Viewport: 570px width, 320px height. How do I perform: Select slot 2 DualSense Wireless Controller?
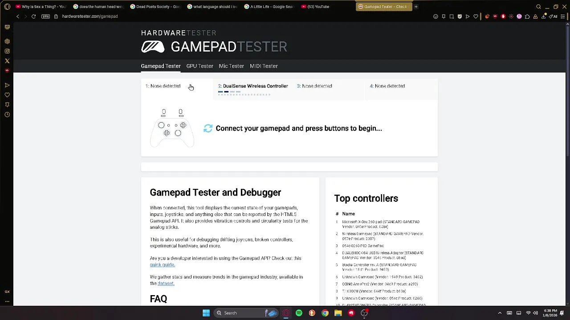(x=253, y=89)
